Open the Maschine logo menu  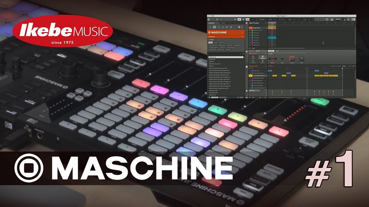(x=209, y=20)
